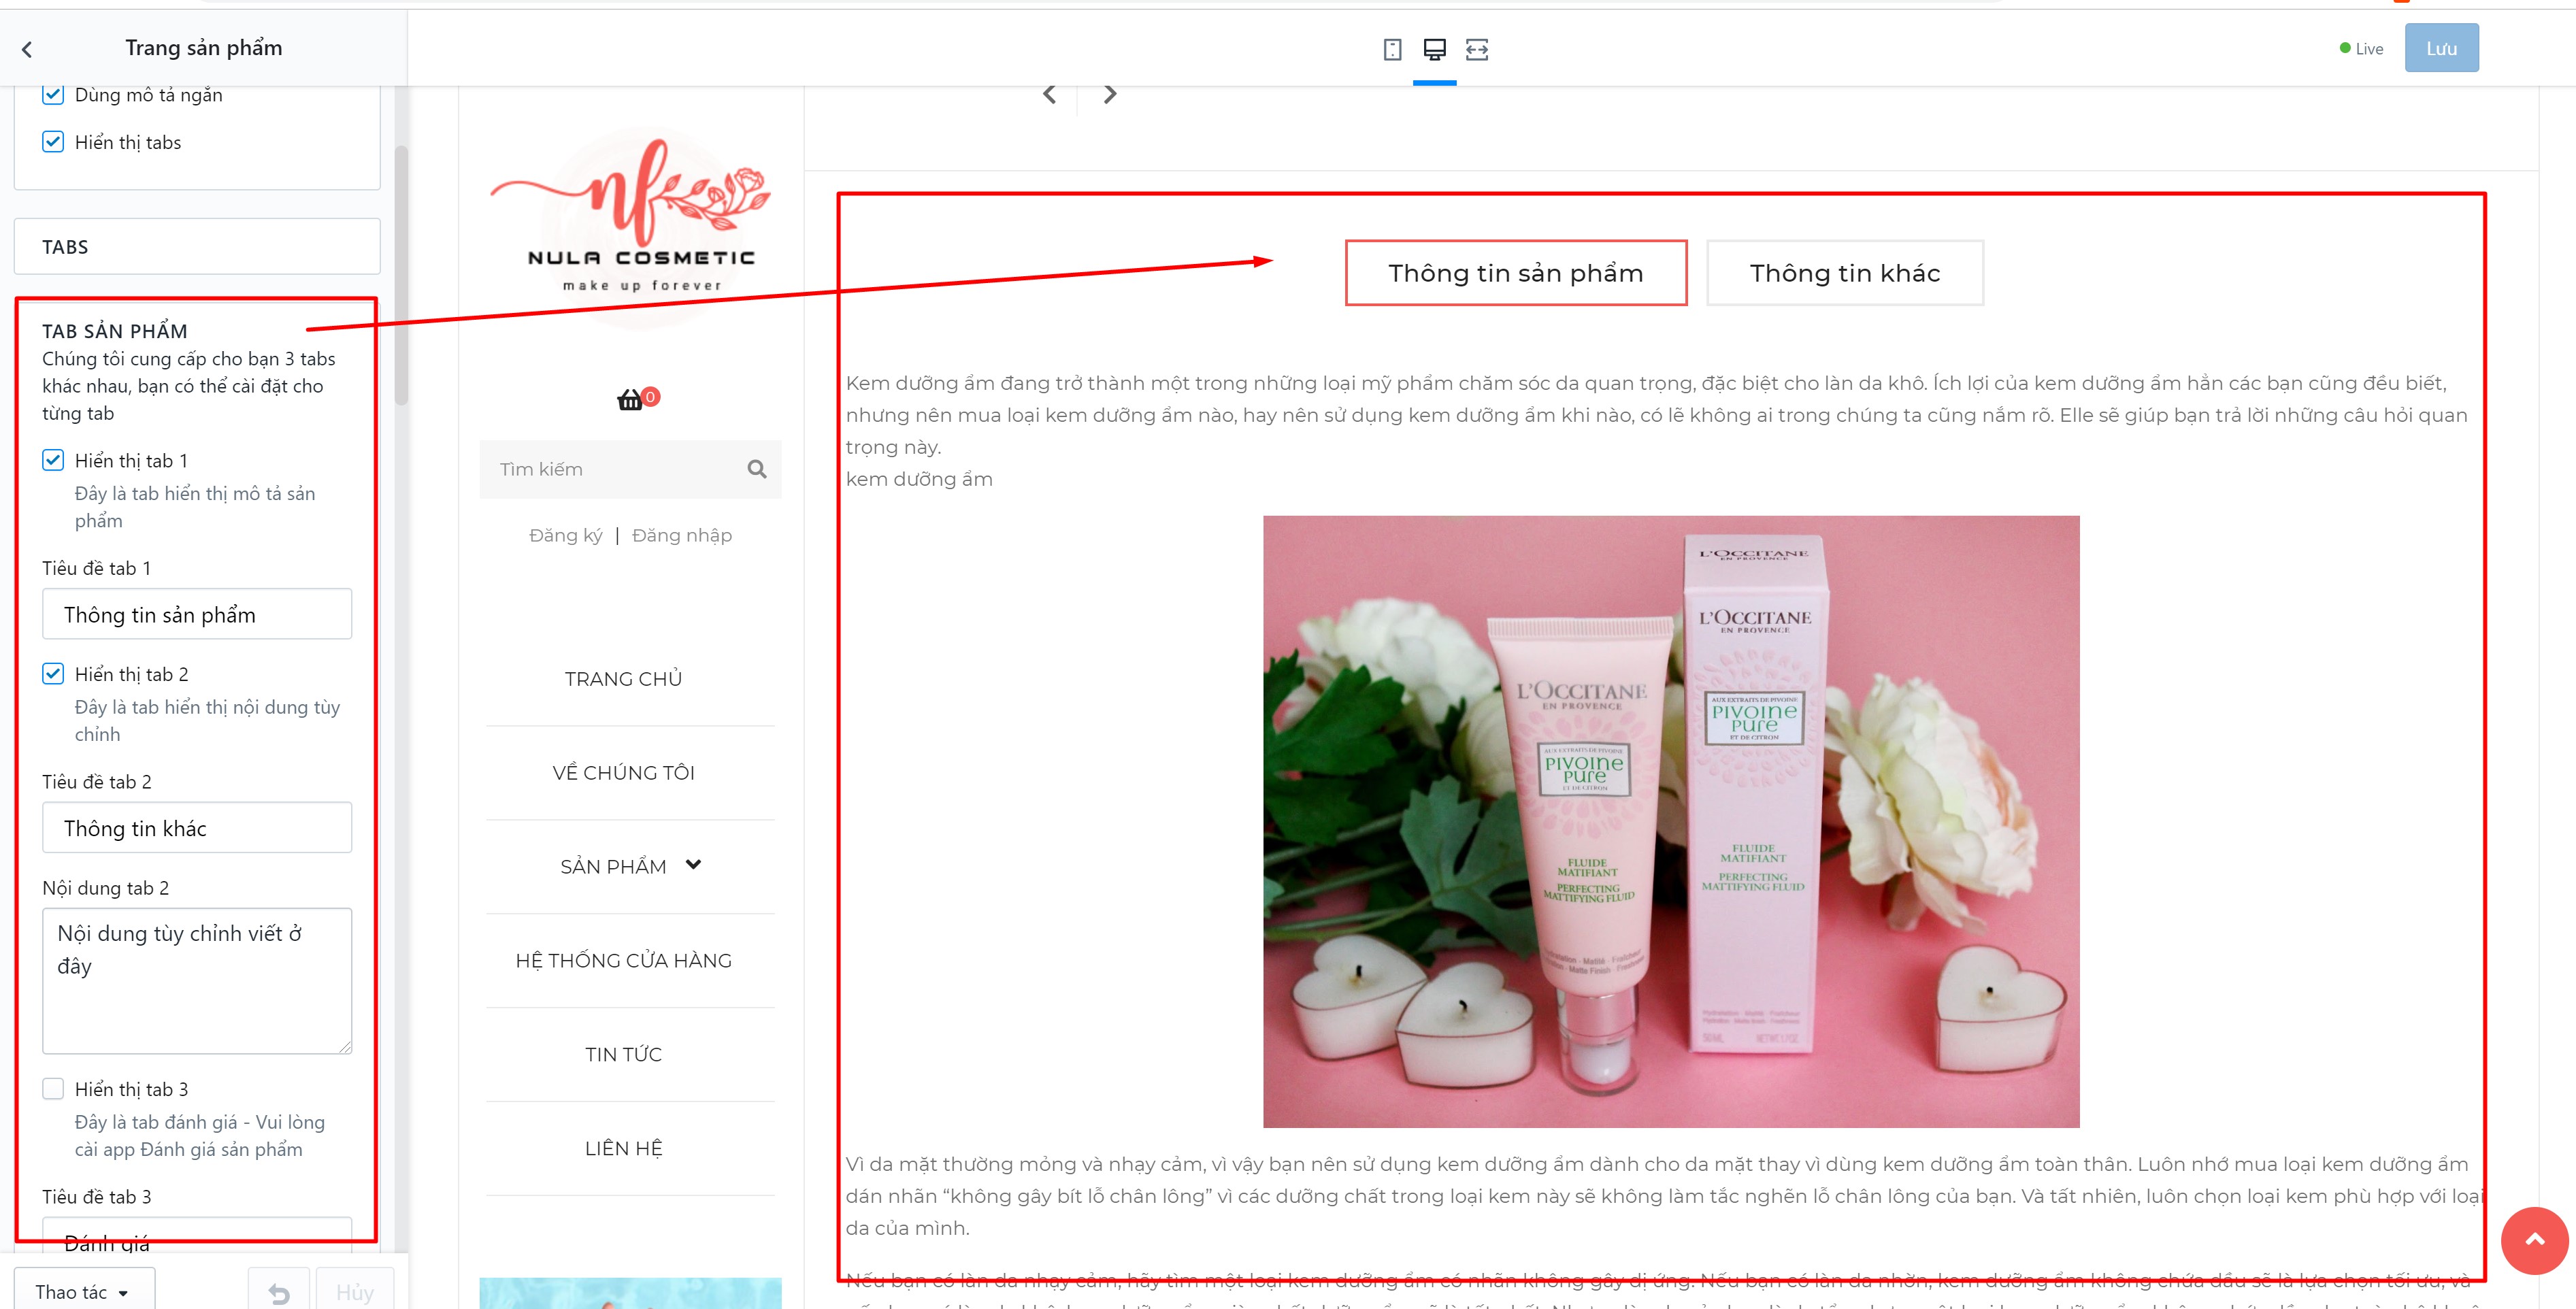Viewport: 2576px width, 1309px height.
Task: Click the Lưu save button
Action: click(2441, 48)
